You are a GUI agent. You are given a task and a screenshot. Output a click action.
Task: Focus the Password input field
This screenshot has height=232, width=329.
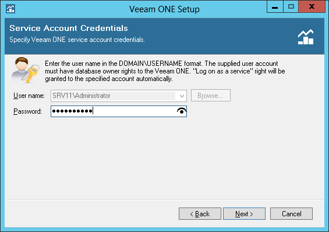(x=119, y=111)
